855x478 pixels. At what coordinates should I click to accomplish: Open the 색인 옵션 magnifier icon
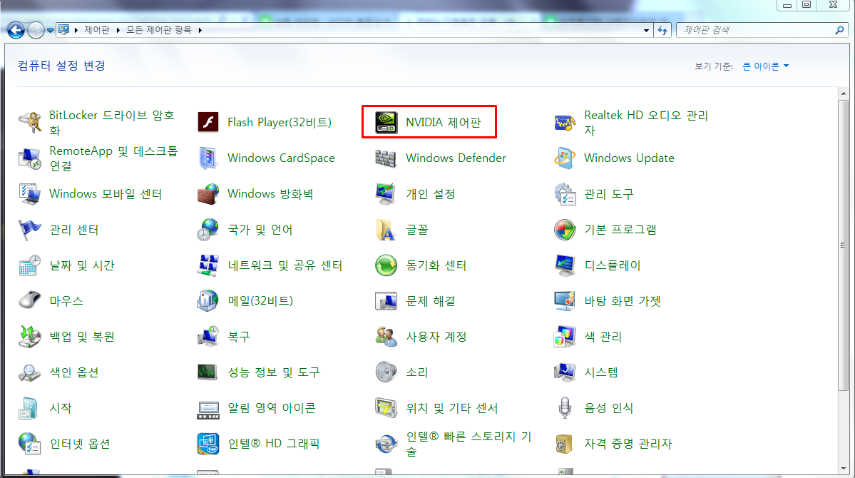coord(30,372)
